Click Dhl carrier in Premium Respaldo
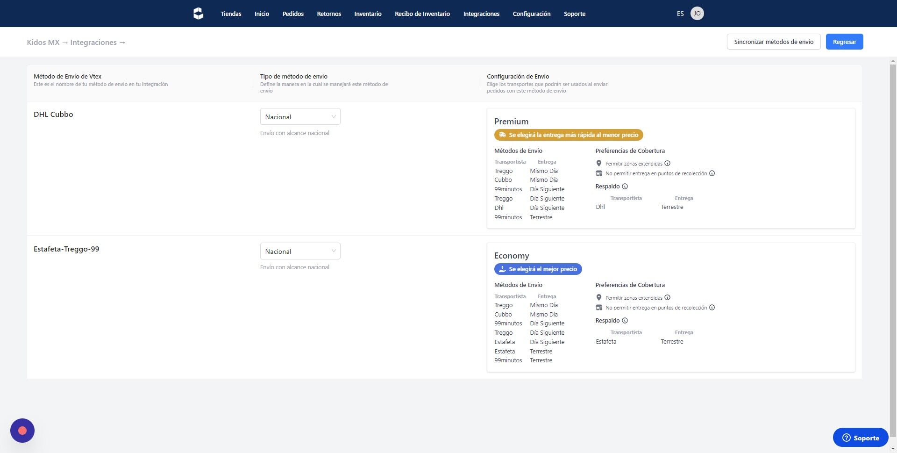This screenshot has width=897, height=453. [600, 207]
